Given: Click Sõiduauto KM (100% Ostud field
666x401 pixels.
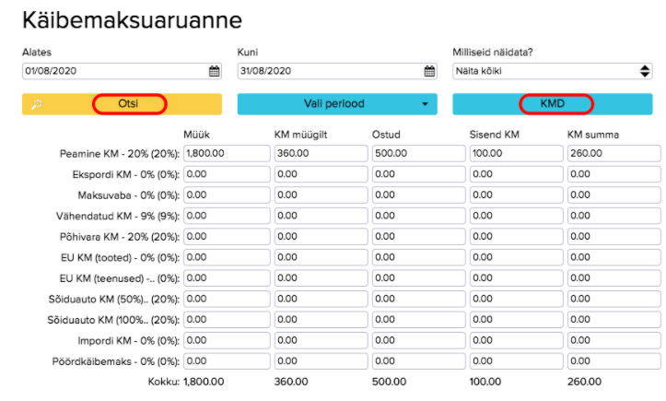Looking at the screenshot, I should tap(419, 320).
